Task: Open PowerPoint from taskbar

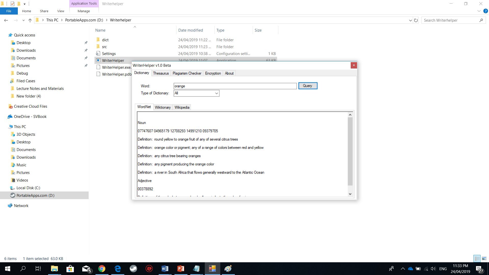Action: point(181,269)
